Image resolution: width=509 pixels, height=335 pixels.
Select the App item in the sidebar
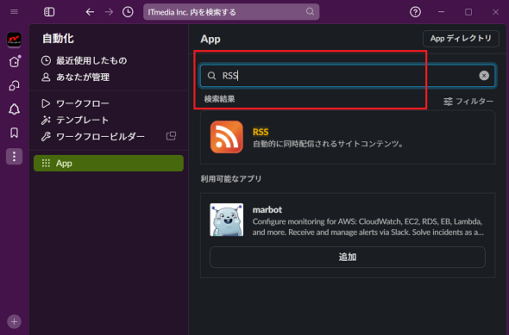coord(109,163)
